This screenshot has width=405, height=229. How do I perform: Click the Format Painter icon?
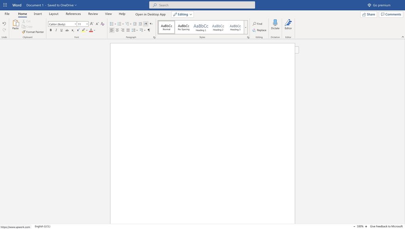pyautogui.click(x=23, y=32)
